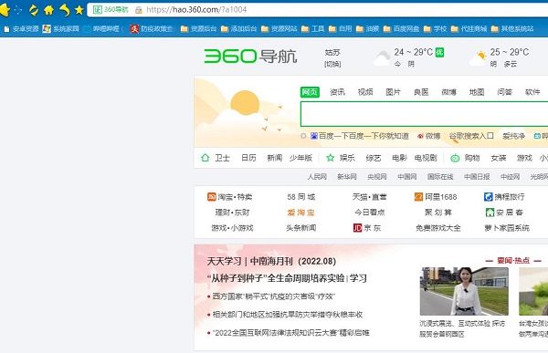Open the 从种子到种子 headline article
The width and height of the screenshot is (548, 353).
point(287,278)
